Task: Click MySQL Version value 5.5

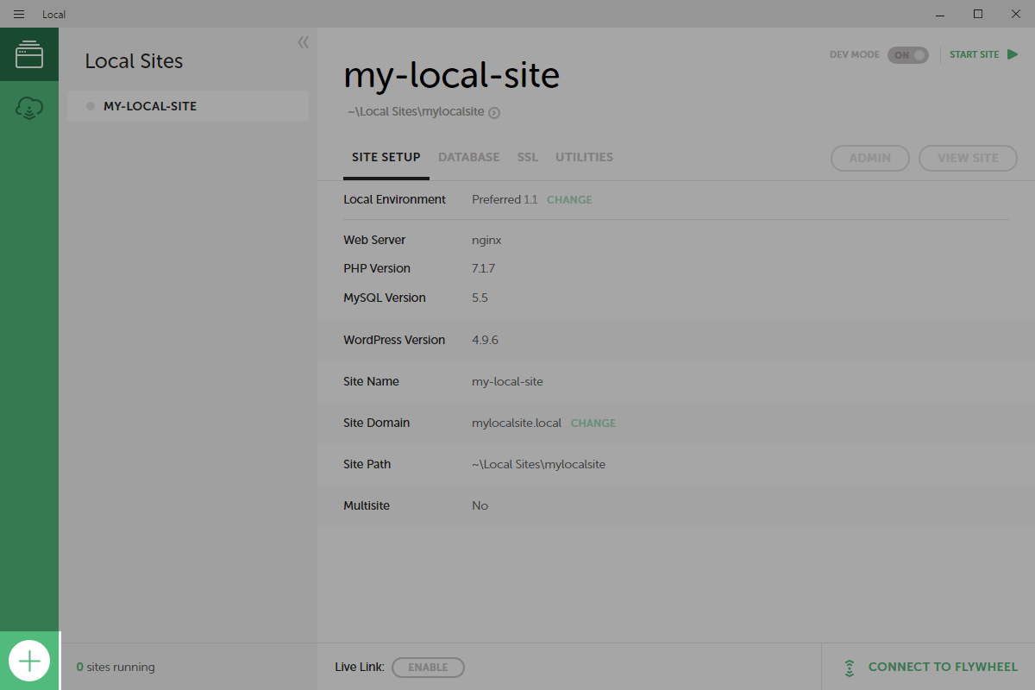Action: (480, 298)
